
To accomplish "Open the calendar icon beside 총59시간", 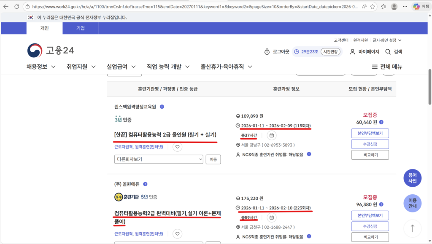I will click(x=271, y=217).
